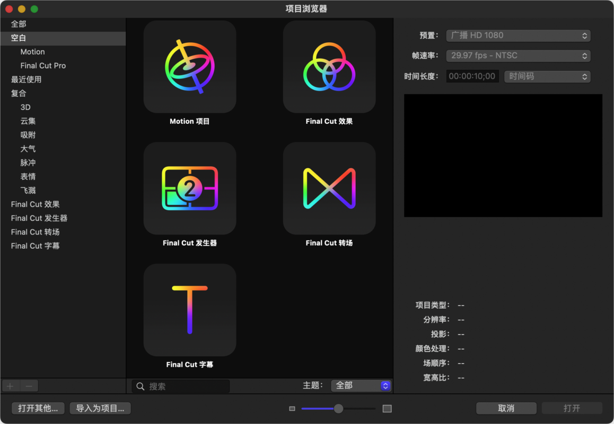The image size is (614, 424).
Task: Click the plus add category button
Action: pos(10,386)
